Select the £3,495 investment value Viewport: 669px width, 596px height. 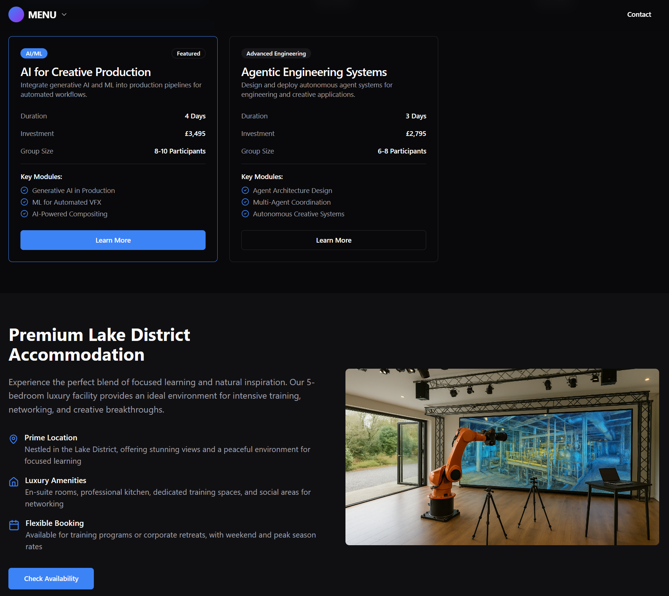(195, 133)
